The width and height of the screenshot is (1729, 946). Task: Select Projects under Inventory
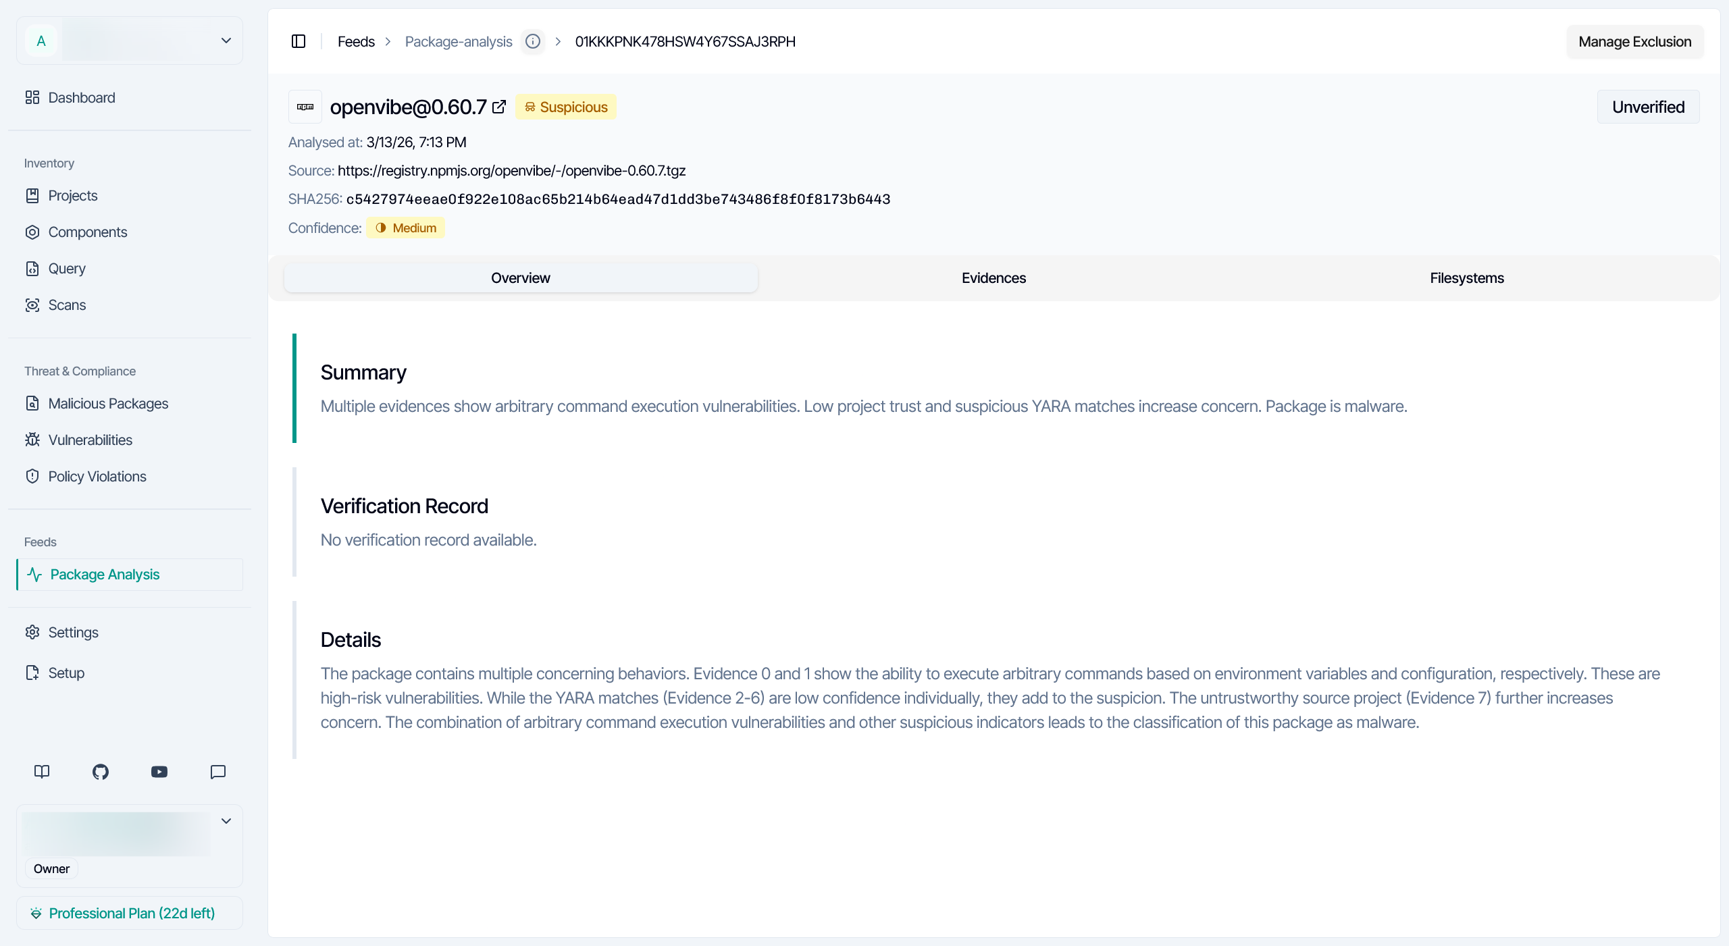coord(74,195)
